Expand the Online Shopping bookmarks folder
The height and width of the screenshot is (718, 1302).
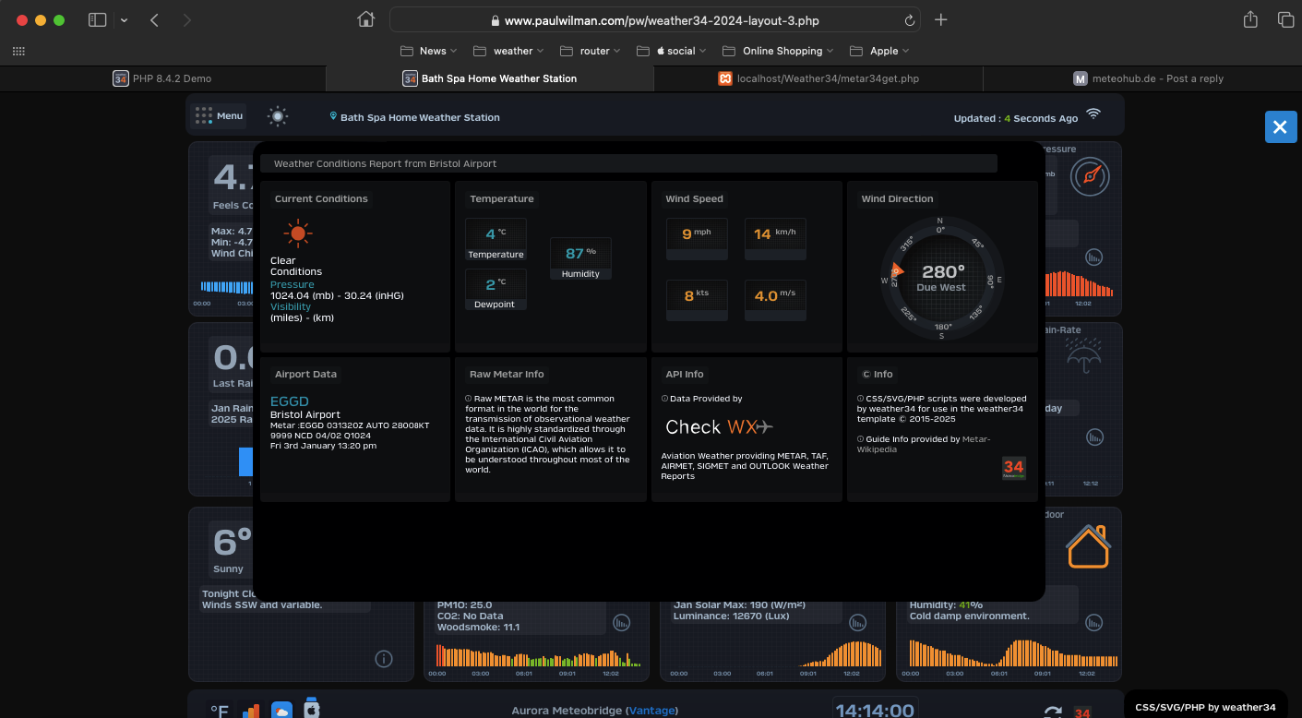point(777,51)
